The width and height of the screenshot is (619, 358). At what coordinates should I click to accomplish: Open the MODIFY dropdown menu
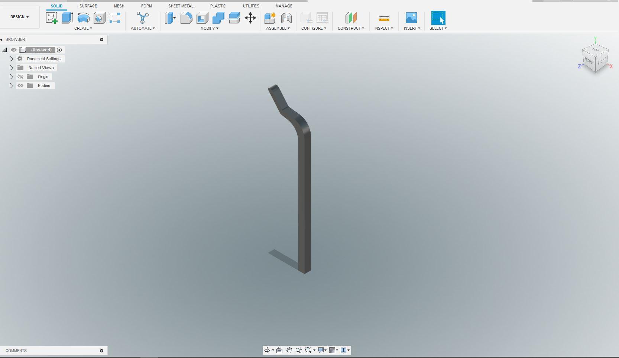click(210, 28)
